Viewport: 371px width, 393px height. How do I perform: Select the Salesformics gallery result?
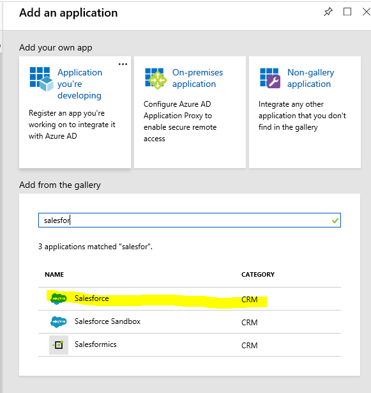(190, 345)
